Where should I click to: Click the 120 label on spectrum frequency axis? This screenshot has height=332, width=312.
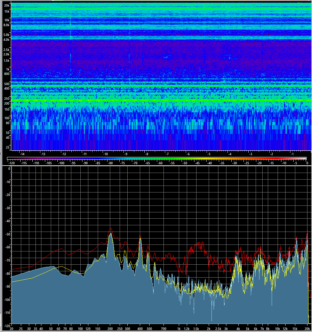point(88,329)
